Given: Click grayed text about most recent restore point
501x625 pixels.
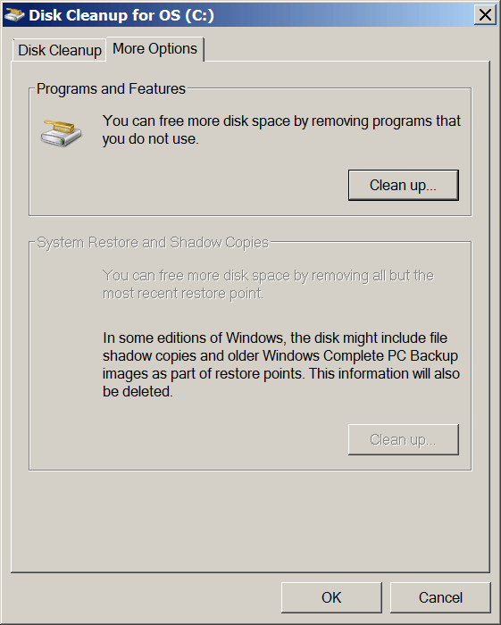Looking at the screenshot, I should tap(268, 285).
